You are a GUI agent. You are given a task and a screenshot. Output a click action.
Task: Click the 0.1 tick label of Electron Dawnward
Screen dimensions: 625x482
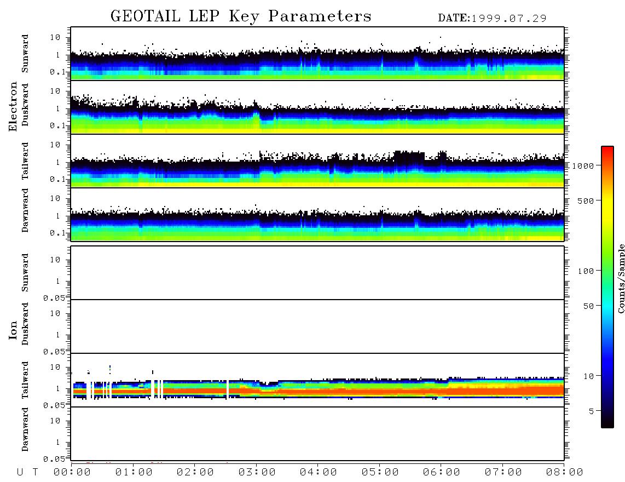pyautogui.click(x=57, y=233)
